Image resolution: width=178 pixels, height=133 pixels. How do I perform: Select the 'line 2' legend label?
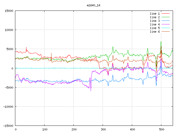[155, 17]
